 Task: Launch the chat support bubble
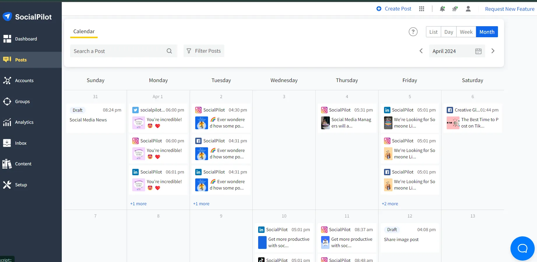pos(522,248)
